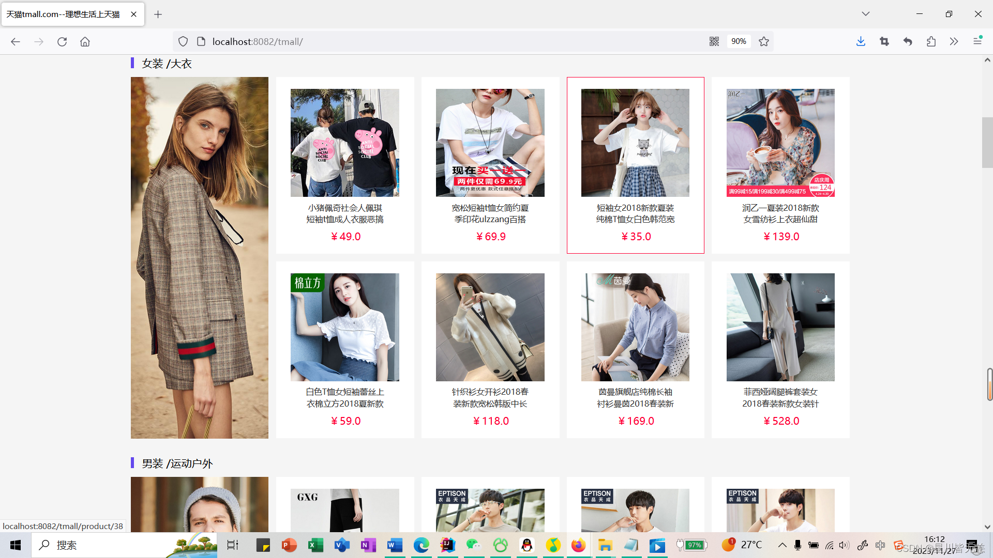Switch to Microsoft Edge in the taskbar

pyautogui.click(x=421, y=545)
